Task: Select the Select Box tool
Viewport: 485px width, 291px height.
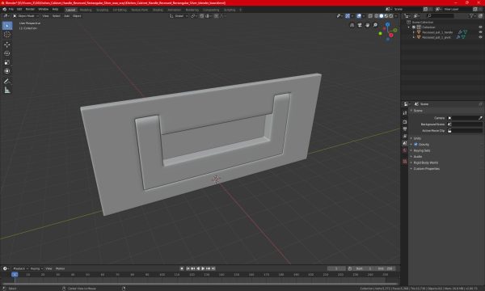Action: coord(7,26)
